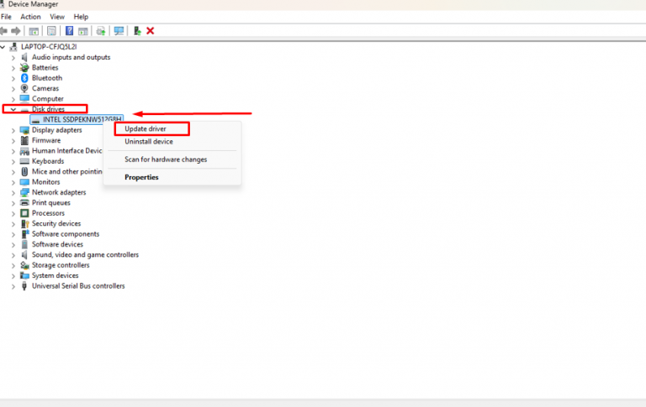Click the Scan for hardware changes monitor icon
Image resolution: width=646 pixels, height=407 pixels.
(x=119, y=31)
